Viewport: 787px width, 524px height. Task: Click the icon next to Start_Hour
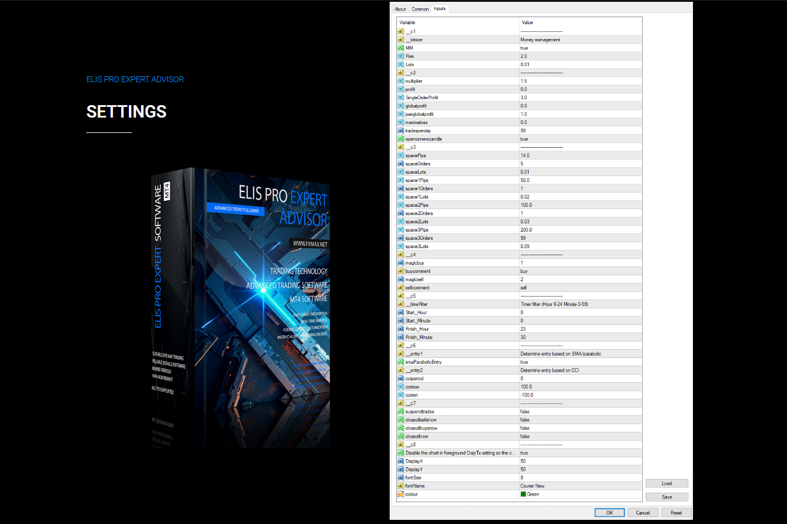tap(400, 313)
